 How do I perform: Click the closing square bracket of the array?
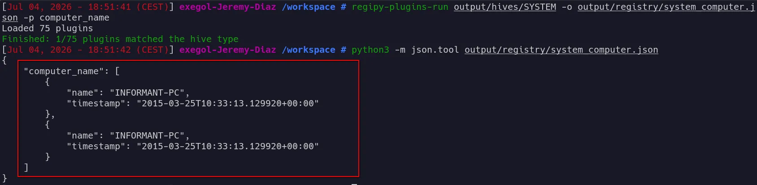click(26, 168)
